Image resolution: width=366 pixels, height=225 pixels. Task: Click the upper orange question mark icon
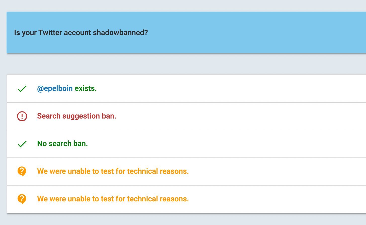(x=22, y=171)
